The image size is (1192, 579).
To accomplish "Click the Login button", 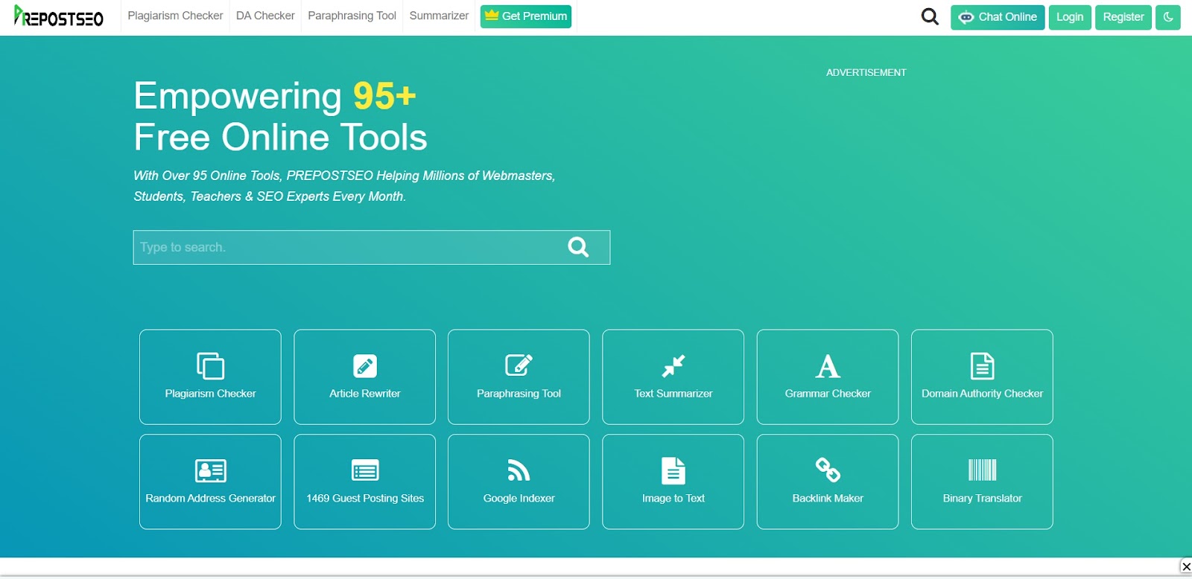I will [x=1070, y=17].
